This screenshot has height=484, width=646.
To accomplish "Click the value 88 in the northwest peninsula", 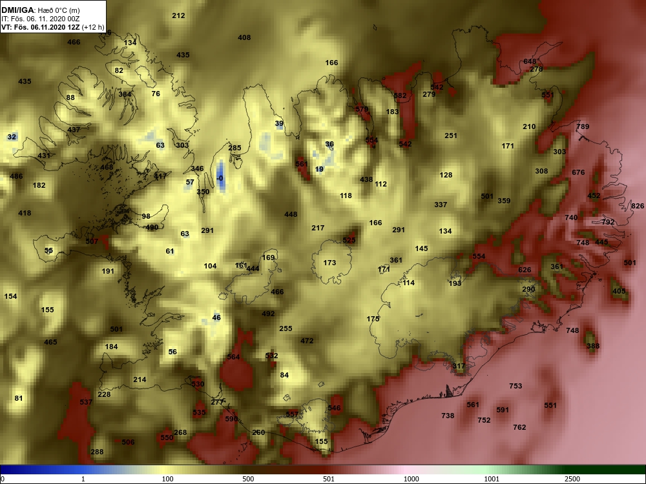I will 70,97.
